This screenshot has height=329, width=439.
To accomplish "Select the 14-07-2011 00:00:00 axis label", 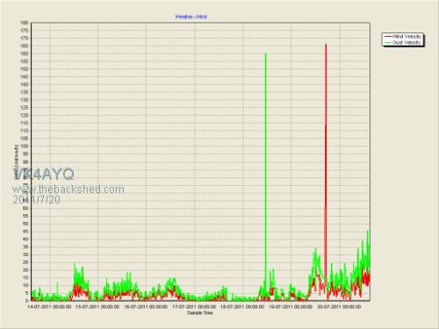I will (x=49, y=307).
